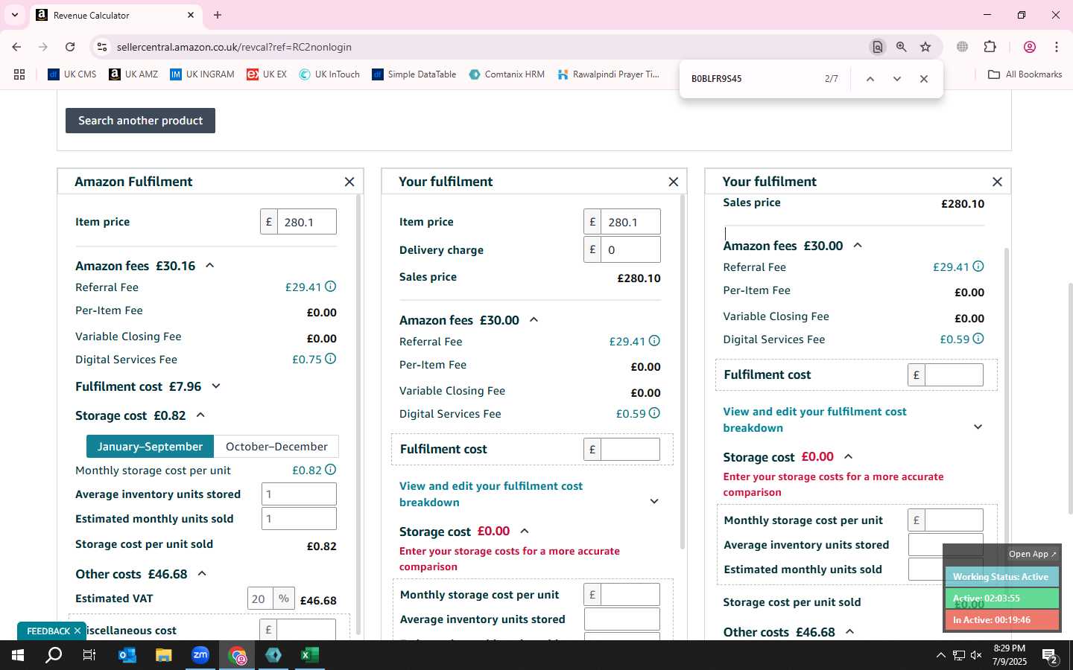Collapse Amazon fees £30.00 in middle panel
The image size is (1073, 670).
(x=534, y=320)
